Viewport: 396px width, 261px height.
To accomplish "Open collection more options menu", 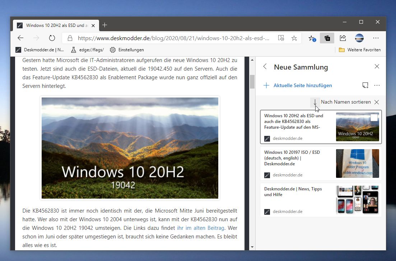I will [x=377, y=85].
